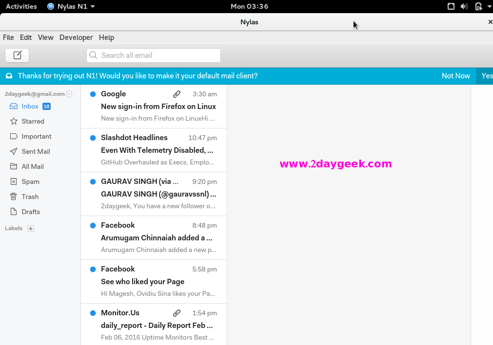The height and width of the screenshot is (345, 493).
Task: Click attachment paperclip on Monitor.Us email
Action: pos(177,313)
